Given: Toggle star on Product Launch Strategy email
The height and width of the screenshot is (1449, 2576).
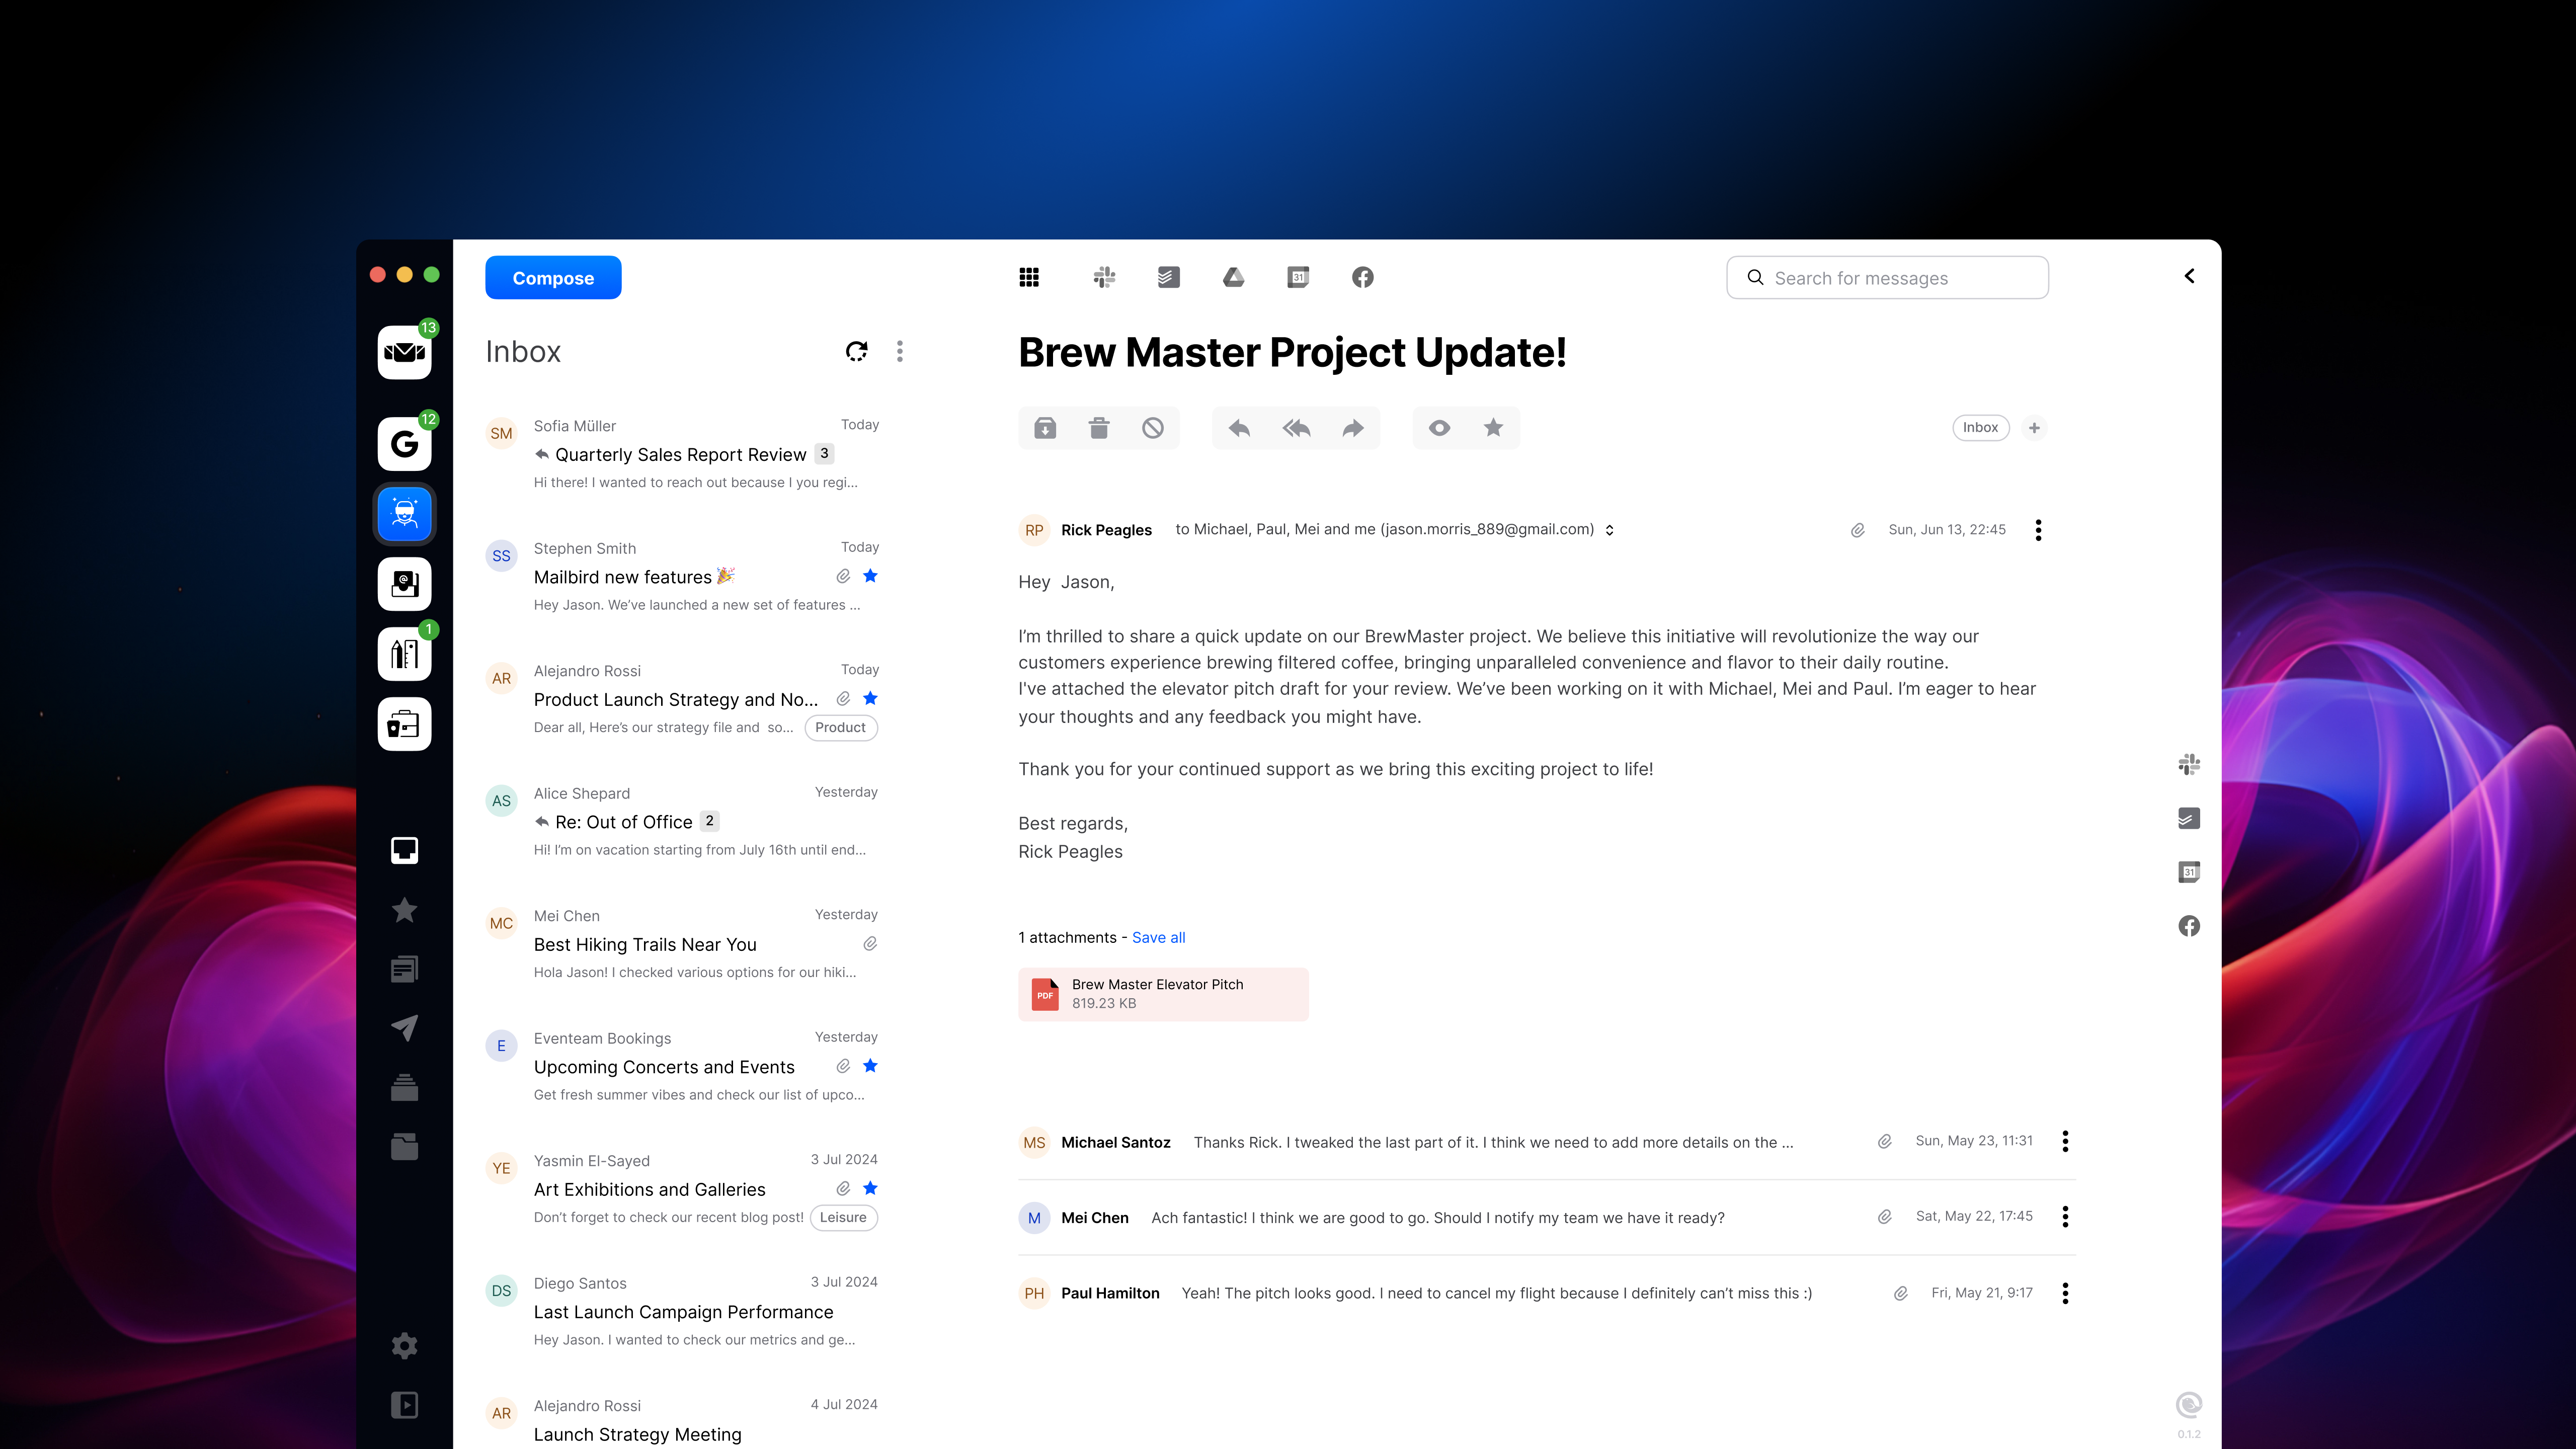Looking at the screenshot, I should (870, 698).
